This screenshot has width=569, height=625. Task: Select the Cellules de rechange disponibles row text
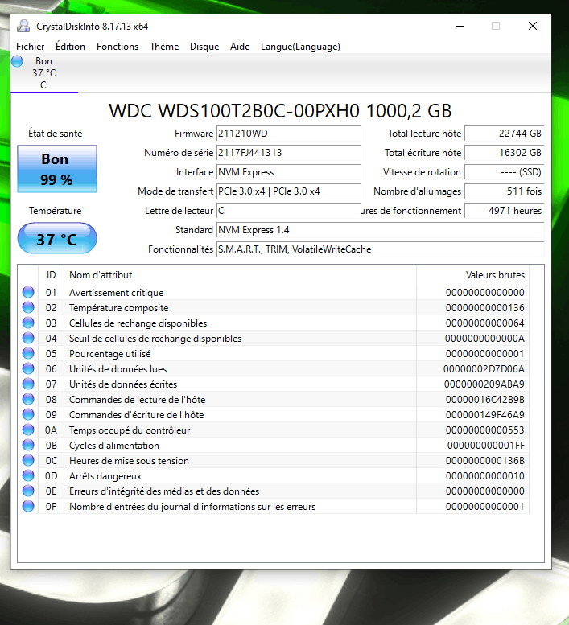pyautogui.click(x=138, y=323)
